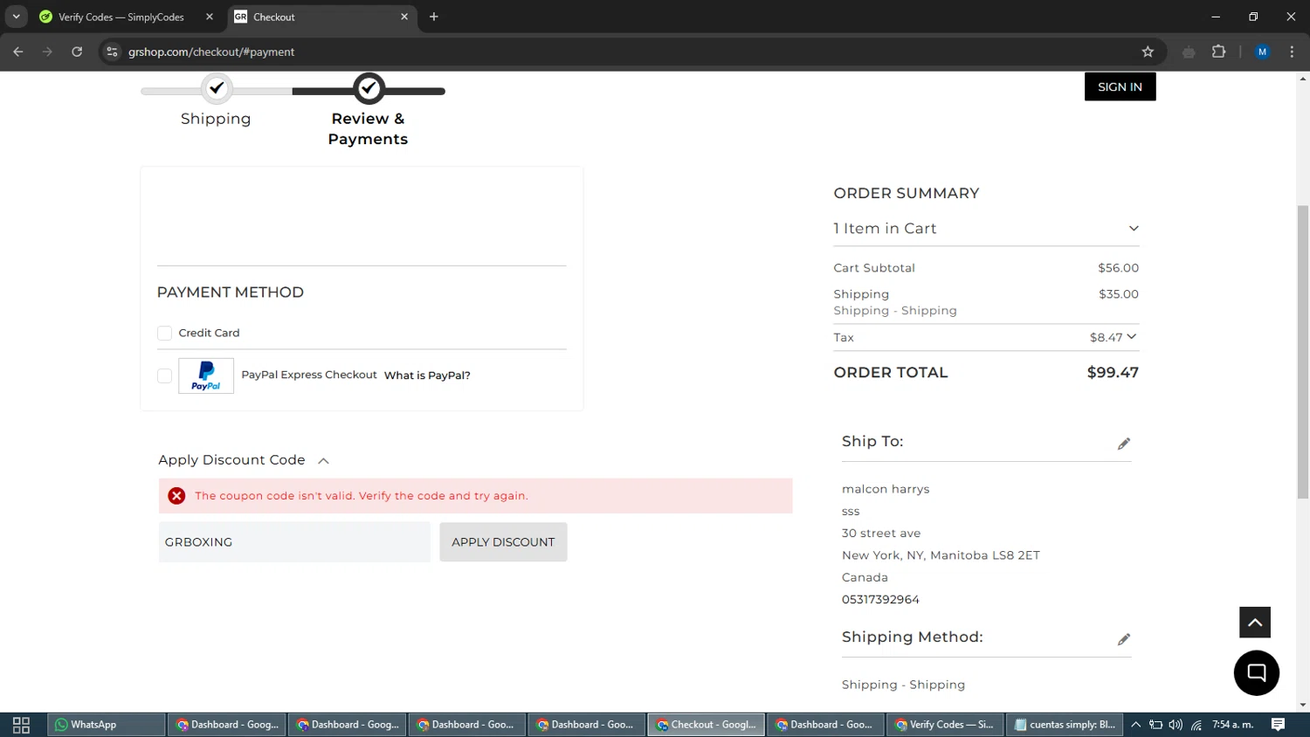The width and height of the screenshot is (1310, 737).
Task: Open the Chrome profile avatar M
Action: click(x=1262, y=52)
